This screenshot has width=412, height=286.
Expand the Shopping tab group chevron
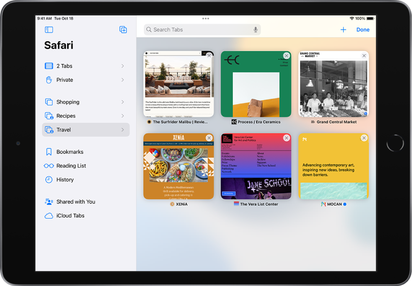pyautogui.click(x=123, y=102)
